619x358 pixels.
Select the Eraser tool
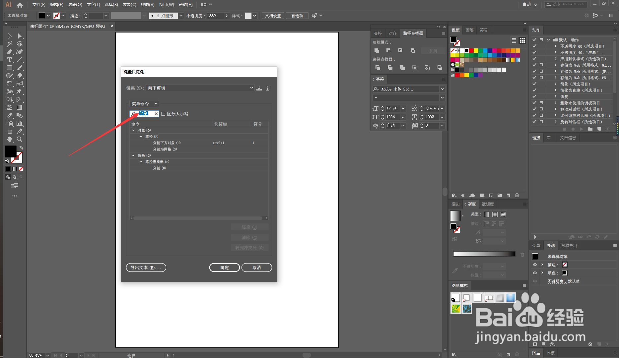click(x=20, y=76)
